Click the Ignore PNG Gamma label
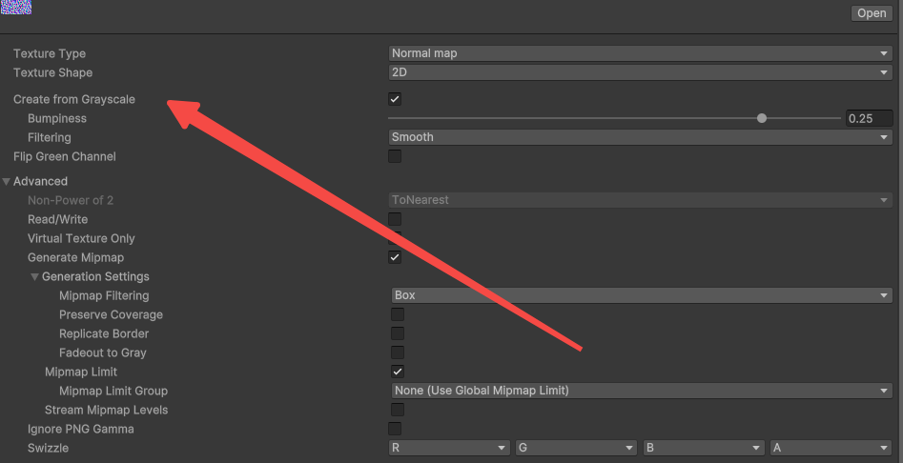Screen dimensions: 903x463 click(x=81, y=429)
